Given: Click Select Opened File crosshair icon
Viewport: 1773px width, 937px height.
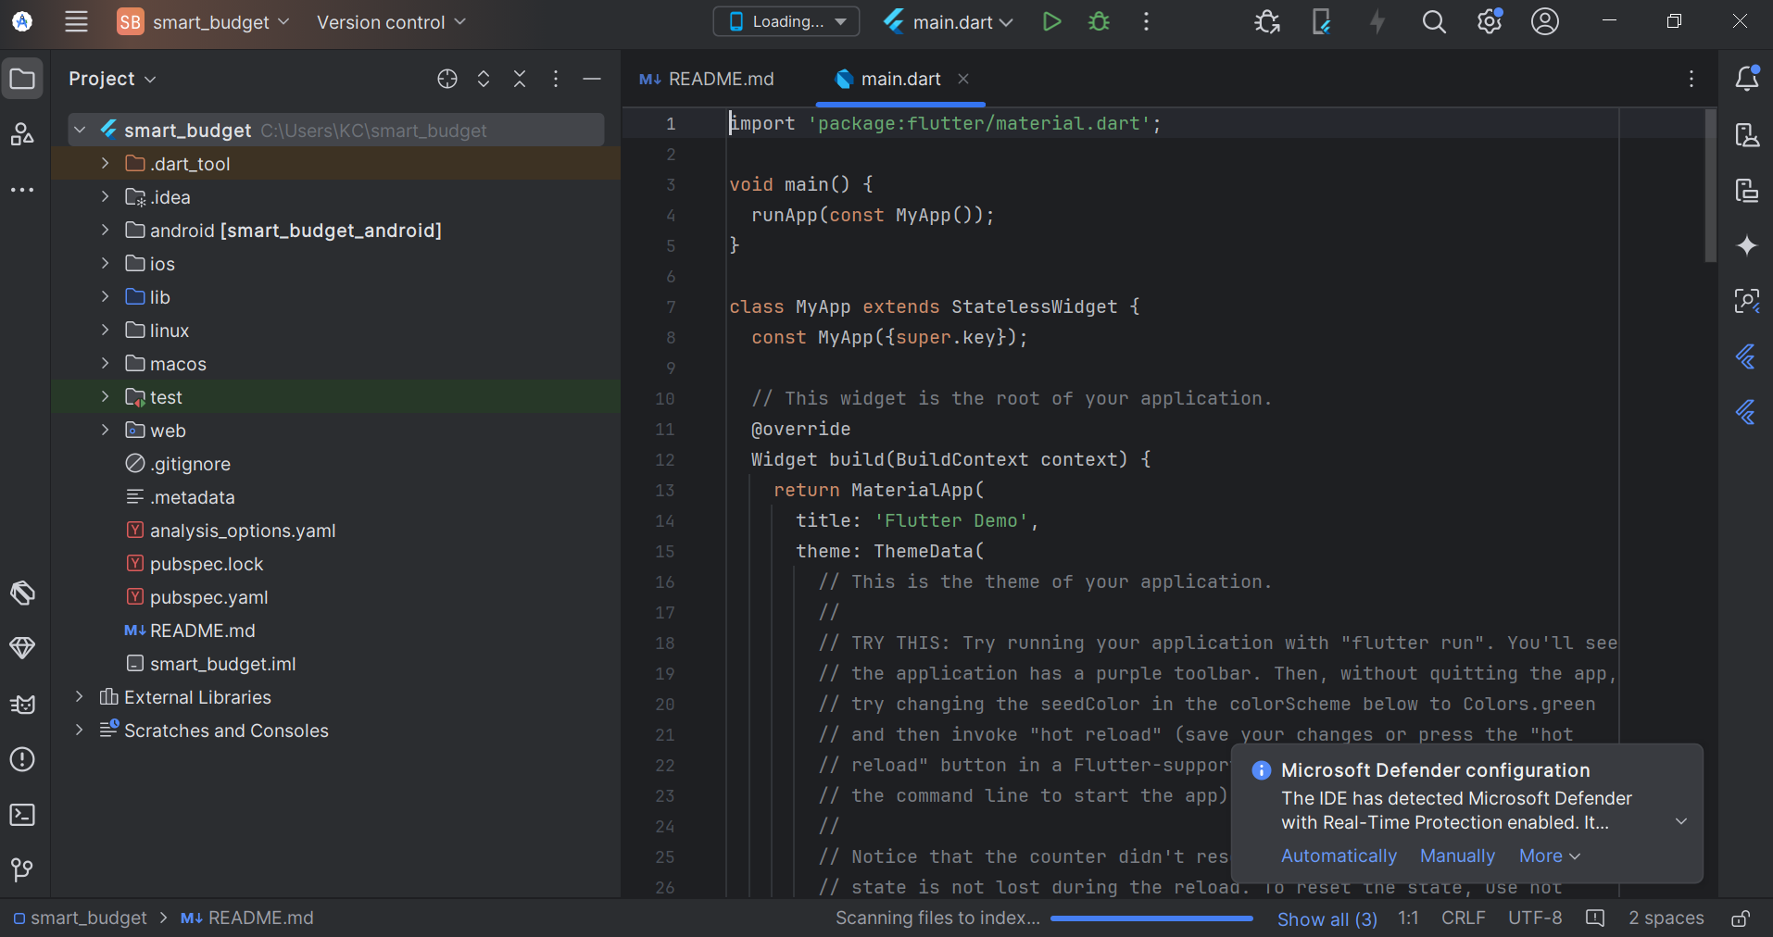Looking at the screenshot, I should click(447, 79).
